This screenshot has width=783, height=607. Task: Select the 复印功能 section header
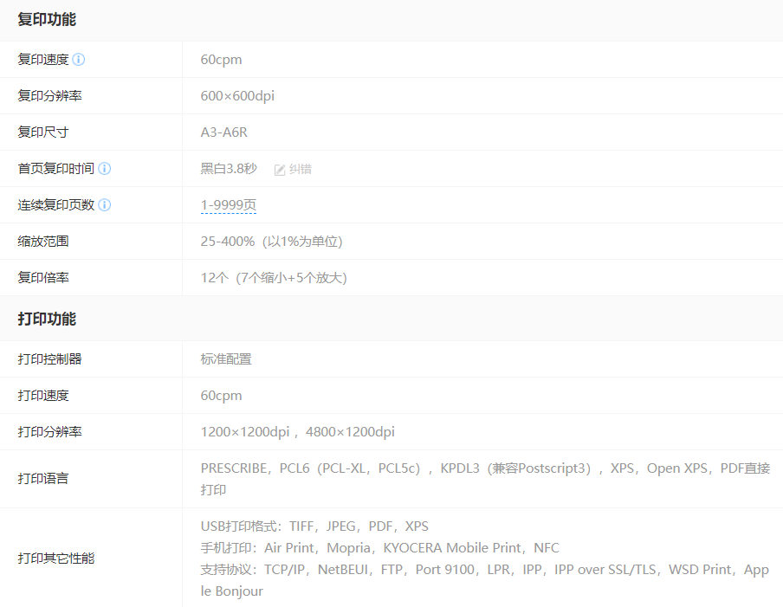pos(47,19)
